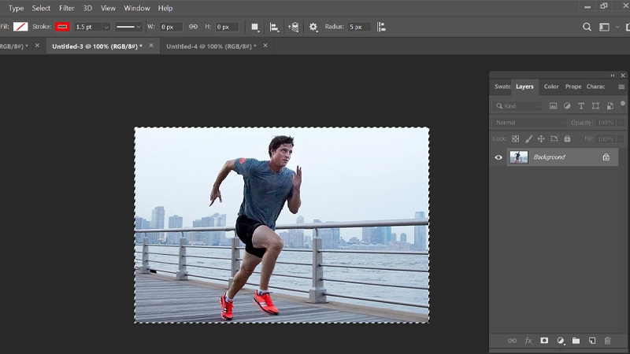Switch to the Color panel tab
630x354 pixels.
tap(551, 87)
